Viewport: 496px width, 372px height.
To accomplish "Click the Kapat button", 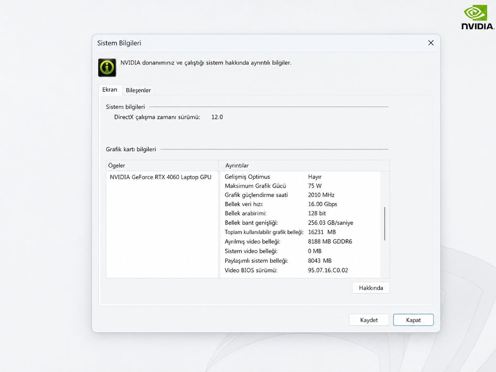I will point(413,320).
